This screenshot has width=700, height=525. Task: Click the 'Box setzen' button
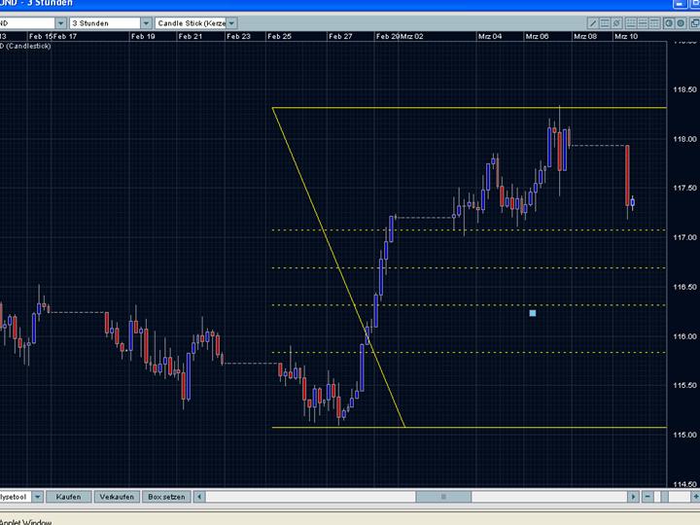tap(165, 497)
